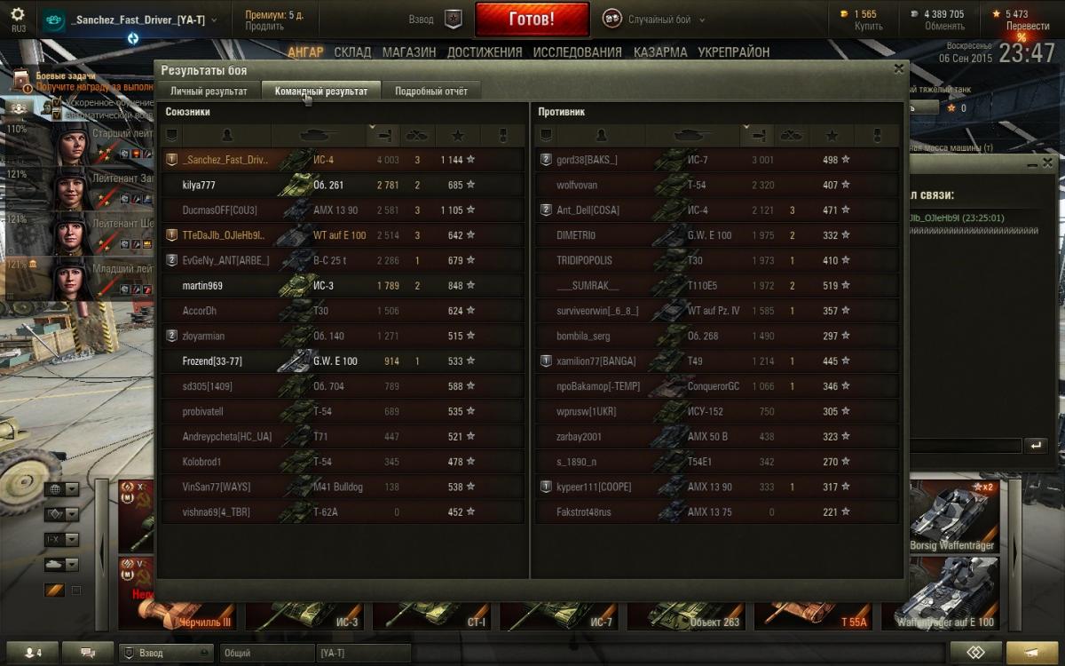Sort allies by player name icon
1065x666 pixels.
(x=226, y=135)
